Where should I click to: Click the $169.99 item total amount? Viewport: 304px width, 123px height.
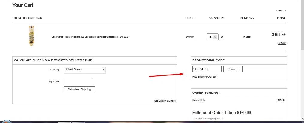pos(279,35)
